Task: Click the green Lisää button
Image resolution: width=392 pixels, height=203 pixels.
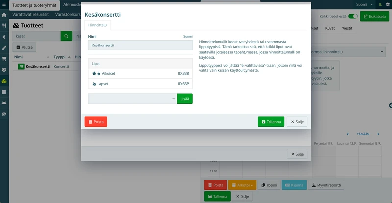Action: tap(185, 99)
